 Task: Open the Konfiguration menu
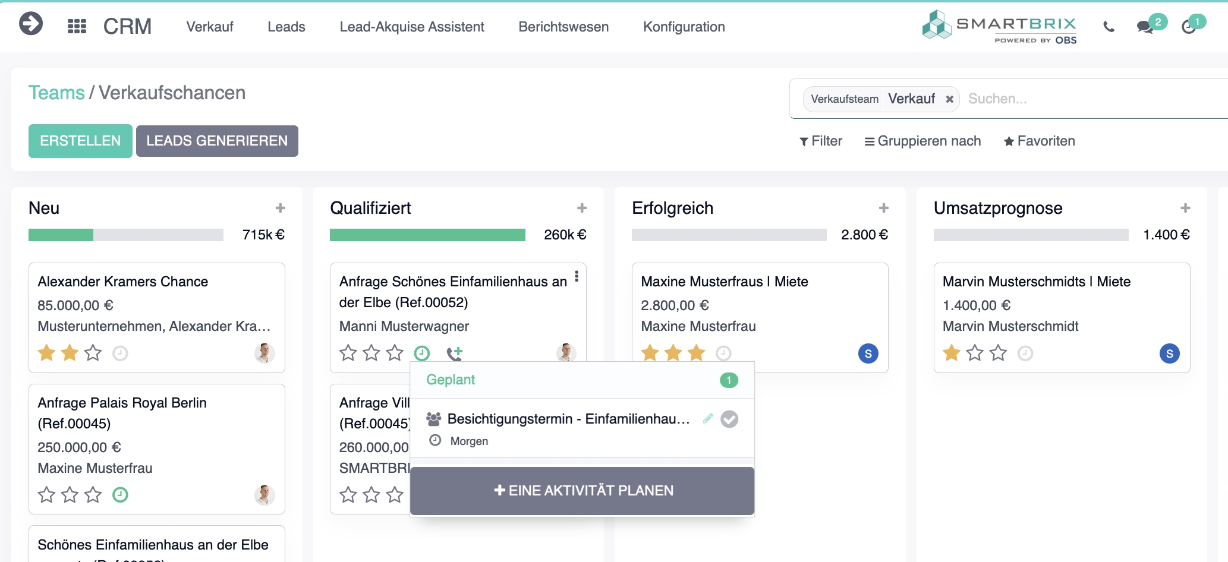pyautogui.click(x=684, y=27)
